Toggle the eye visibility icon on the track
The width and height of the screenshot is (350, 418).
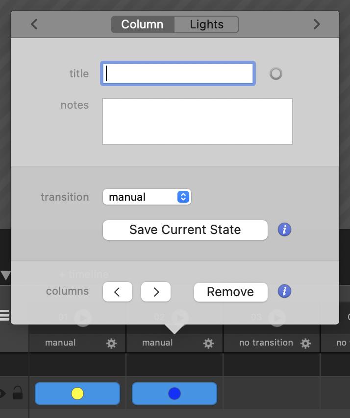pos(3,393)
